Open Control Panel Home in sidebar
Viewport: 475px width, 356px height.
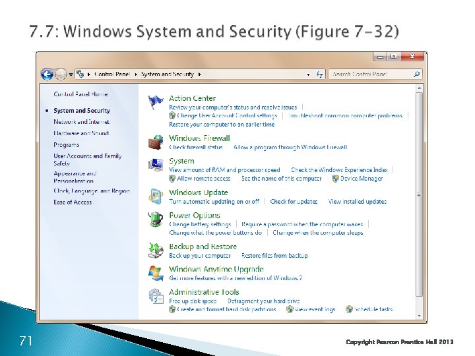pos(80,94)
